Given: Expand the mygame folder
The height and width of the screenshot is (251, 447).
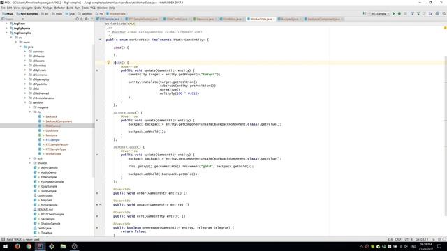Looking at the screenshot, I should (29, 107).
